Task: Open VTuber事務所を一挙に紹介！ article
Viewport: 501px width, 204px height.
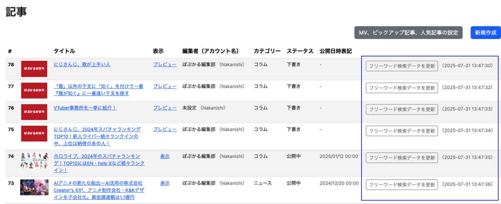Action: click(85, 108)
